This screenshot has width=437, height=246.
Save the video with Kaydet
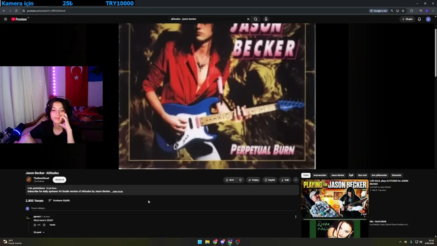[270, 180]
